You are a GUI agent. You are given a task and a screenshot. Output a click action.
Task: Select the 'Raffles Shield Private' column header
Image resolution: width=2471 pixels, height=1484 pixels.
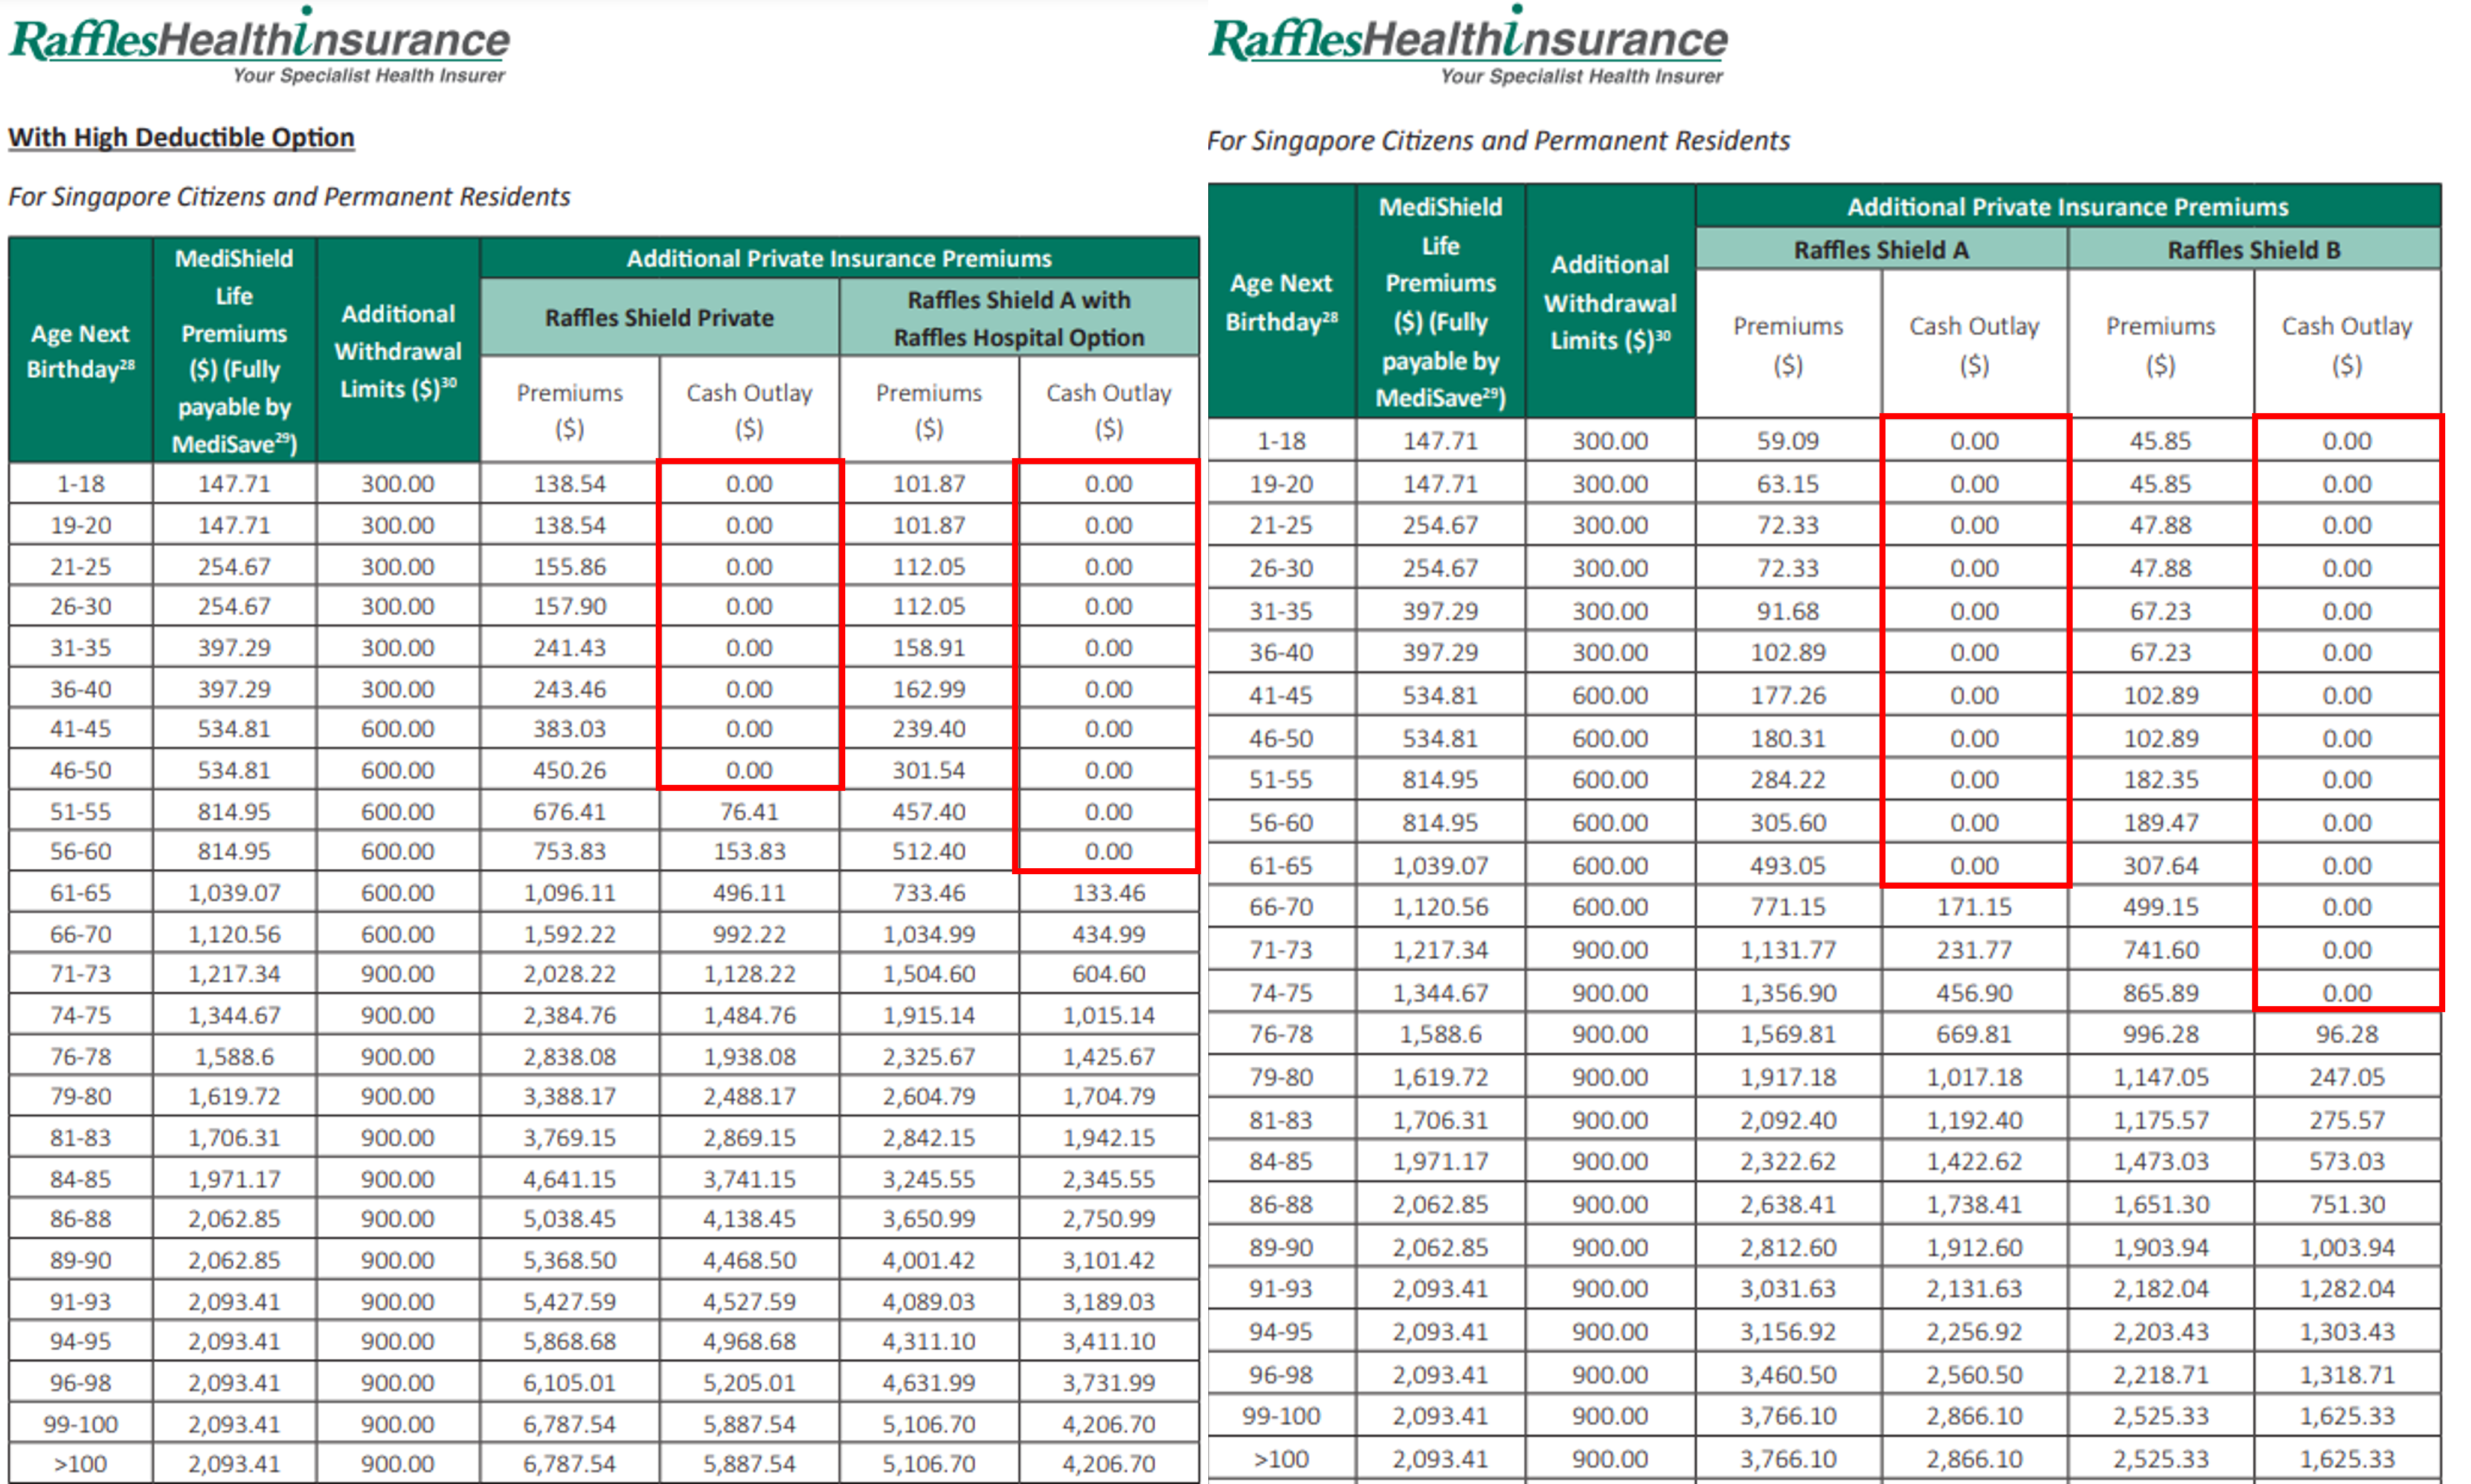(658, 317)
